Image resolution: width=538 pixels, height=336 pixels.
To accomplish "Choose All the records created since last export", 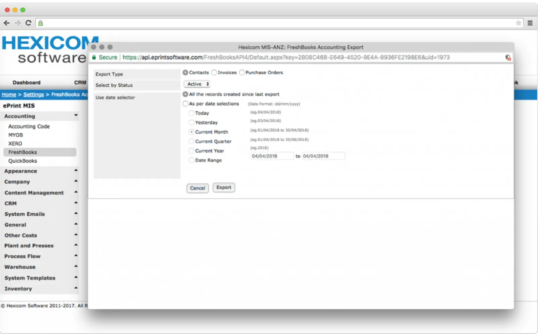I will 185,94.
